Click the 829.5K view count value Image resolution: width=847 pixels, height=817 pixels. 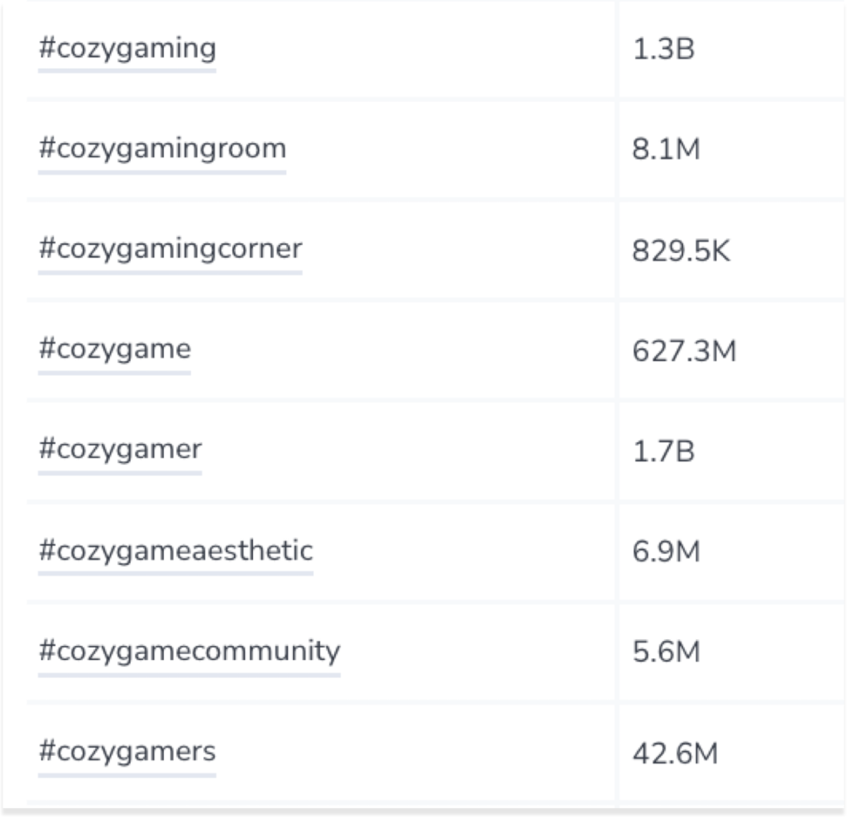(681, 251)
